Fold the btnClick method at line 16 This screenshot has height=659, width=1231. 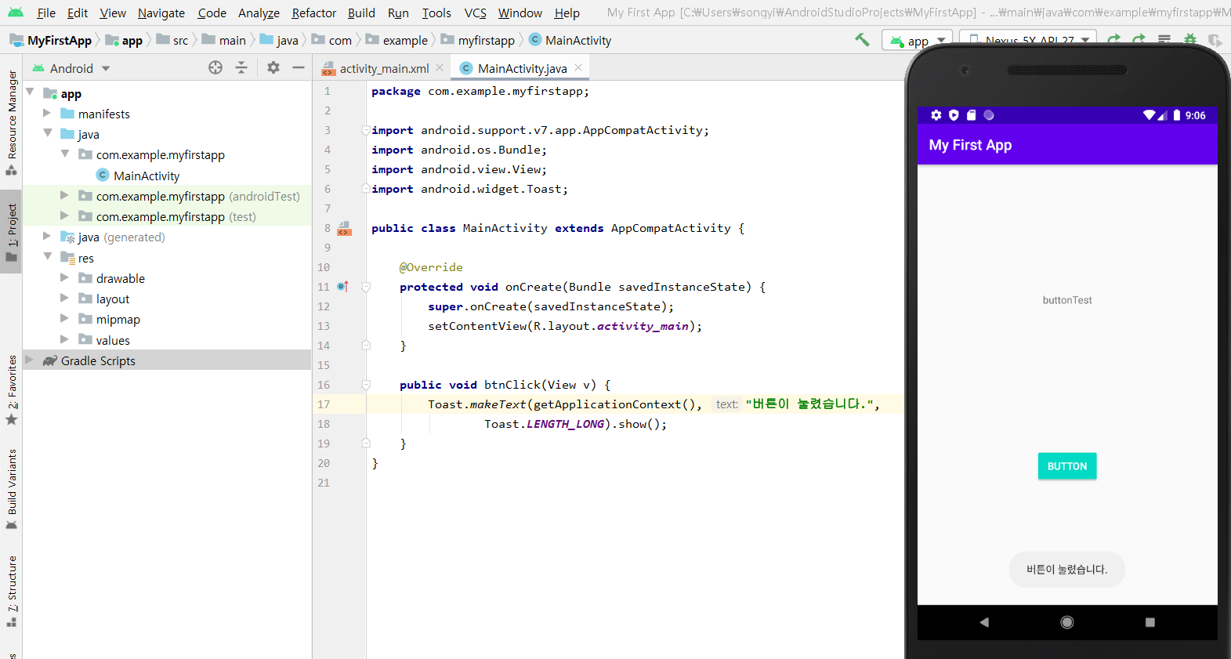tap(366, 385)
